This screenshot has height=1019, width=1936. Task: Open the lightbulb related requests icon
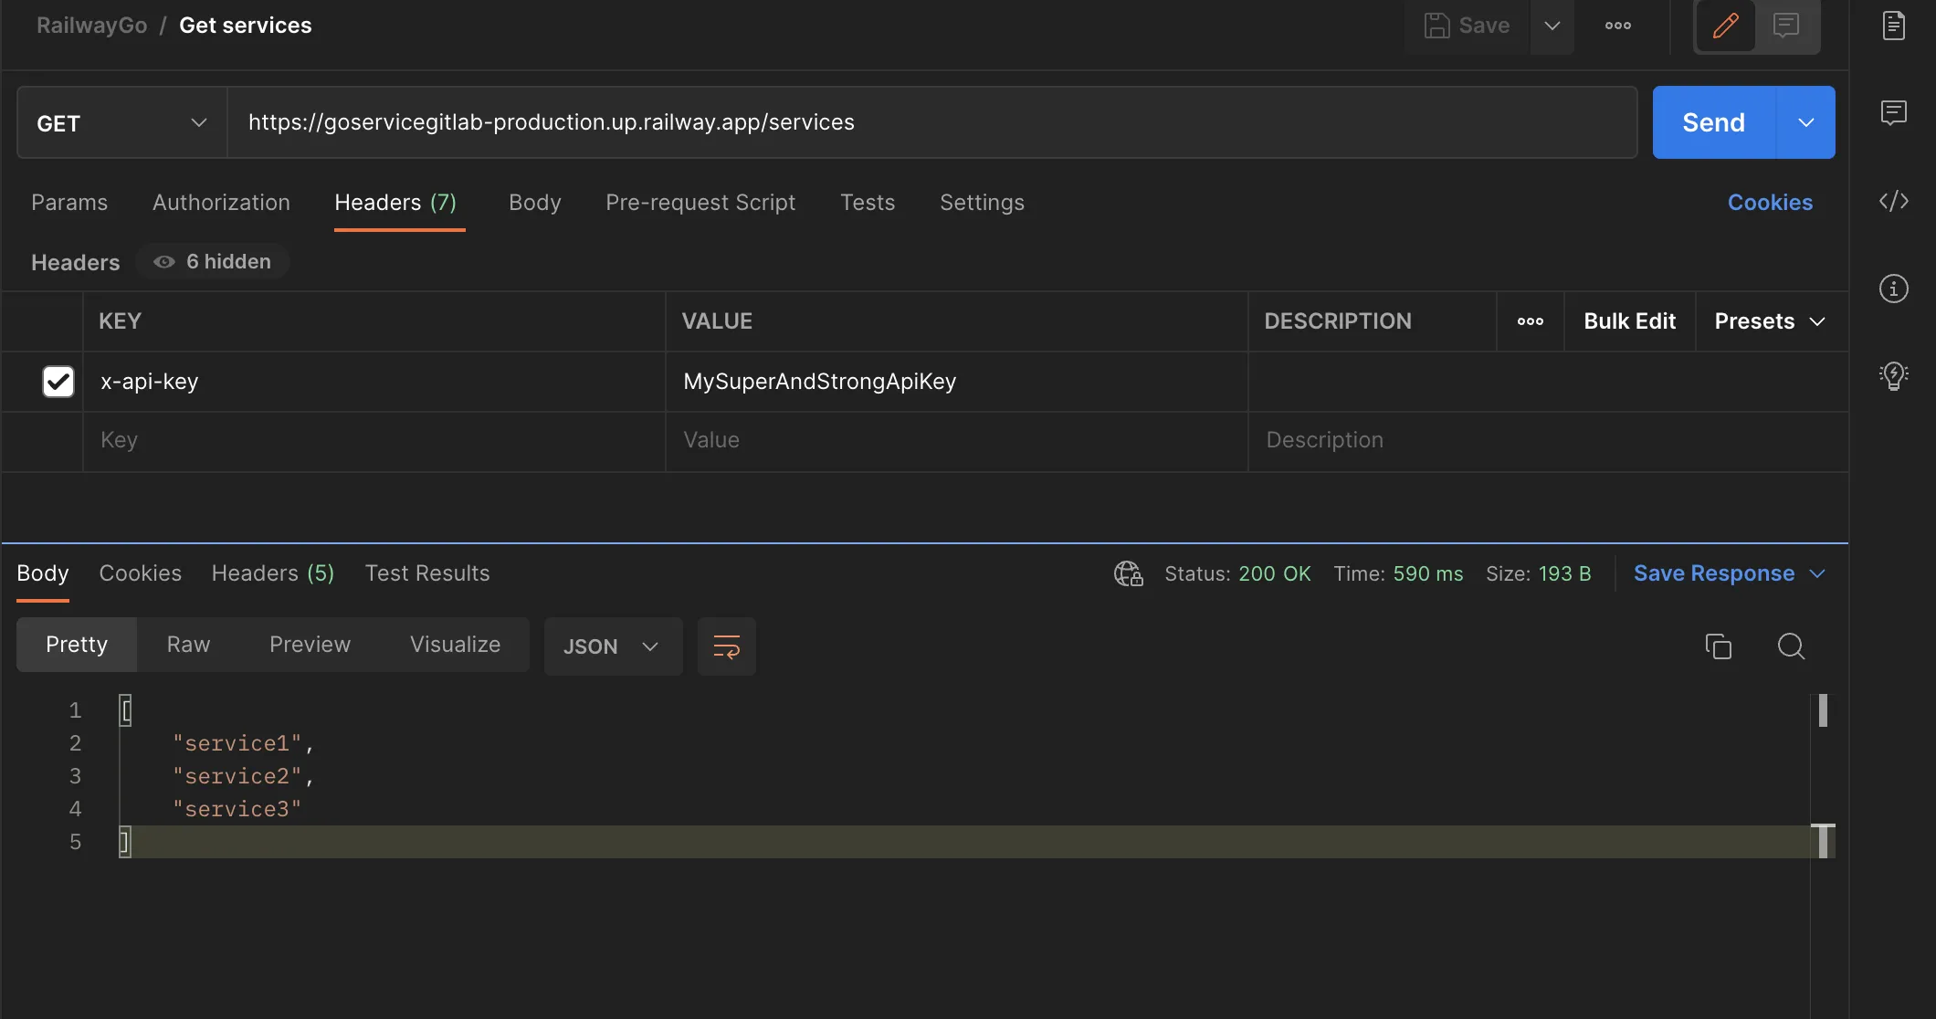point(1893,375)
